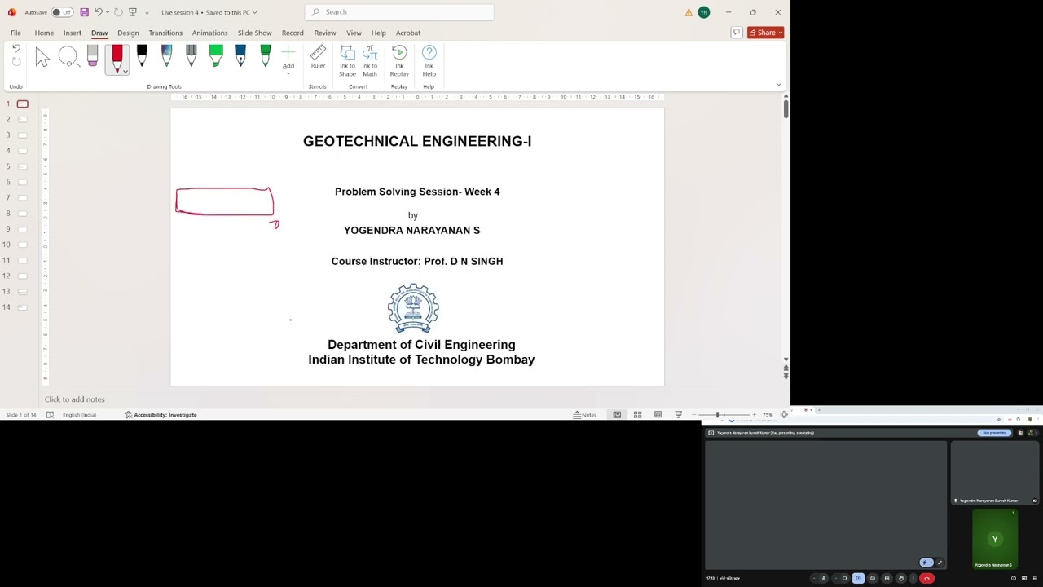The width and height of the screenshot is (1043, 587).
Task: Click Ink to Shape
Action: (347, 61)
